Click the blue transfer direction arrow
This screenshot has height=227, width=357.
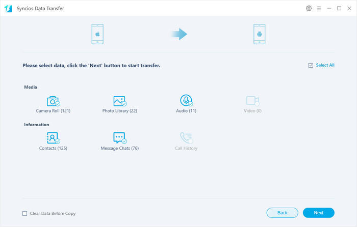tap(178, 34)
